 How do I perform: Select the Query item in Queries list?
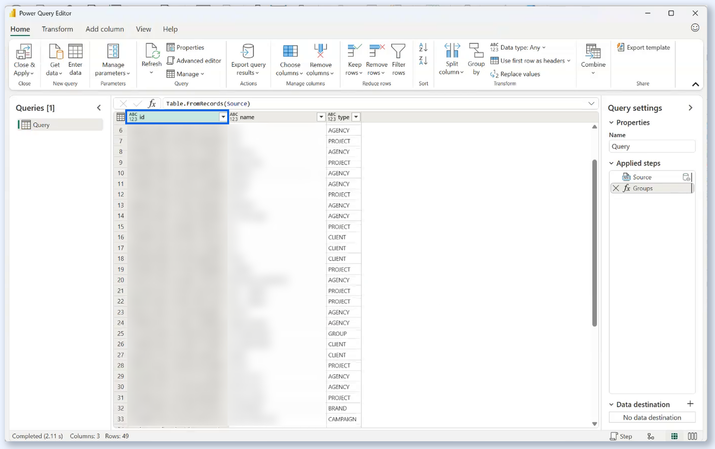click(x=60, y=125)
